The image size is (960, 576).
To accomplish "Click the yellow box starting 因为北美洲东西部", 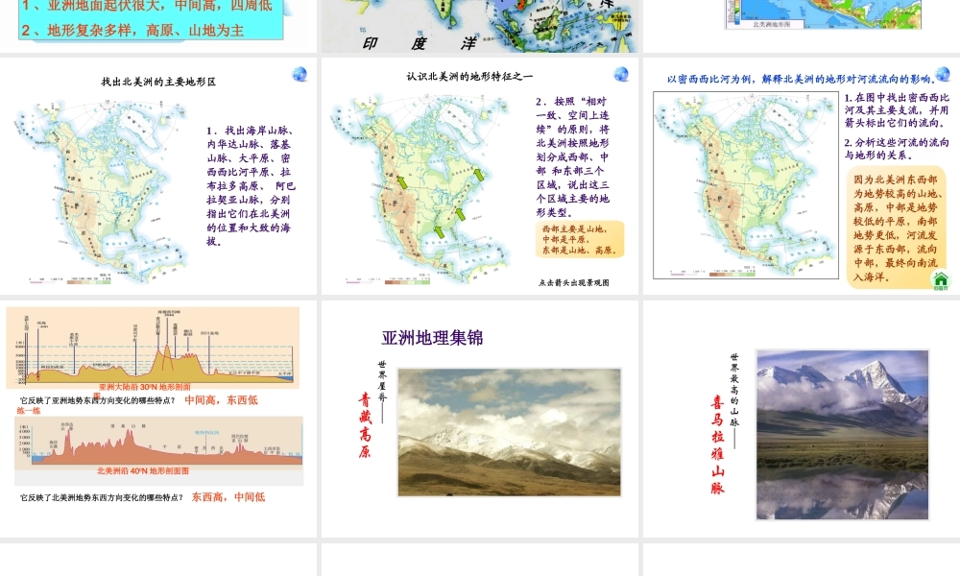I will [x=896, y=228].
